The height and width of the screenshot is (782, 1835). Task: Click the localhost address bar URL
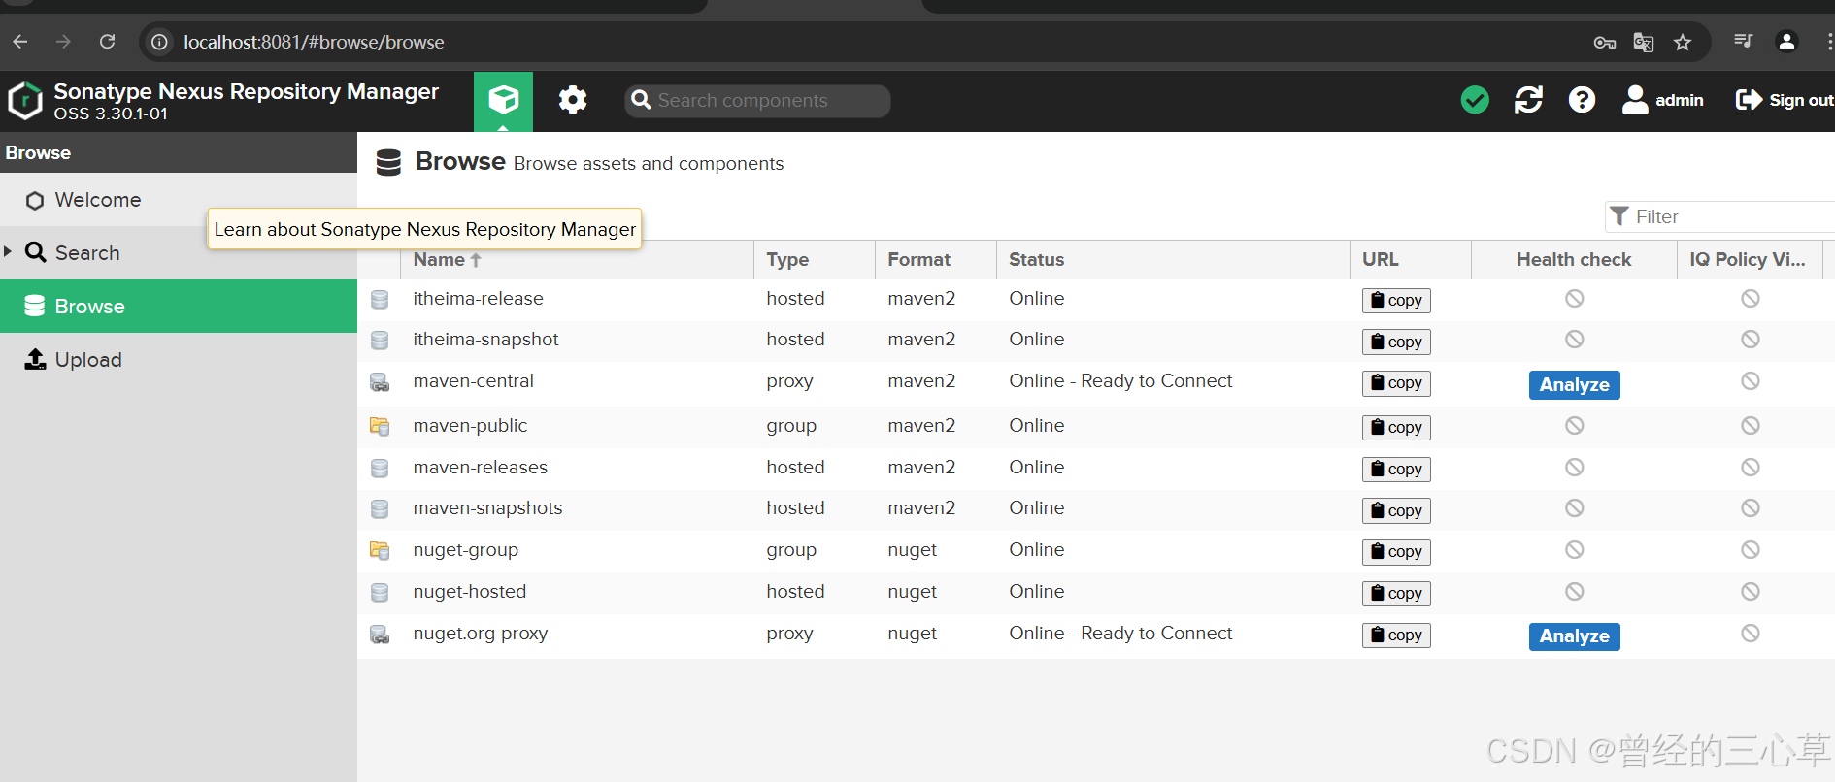[x=314, y=42]
